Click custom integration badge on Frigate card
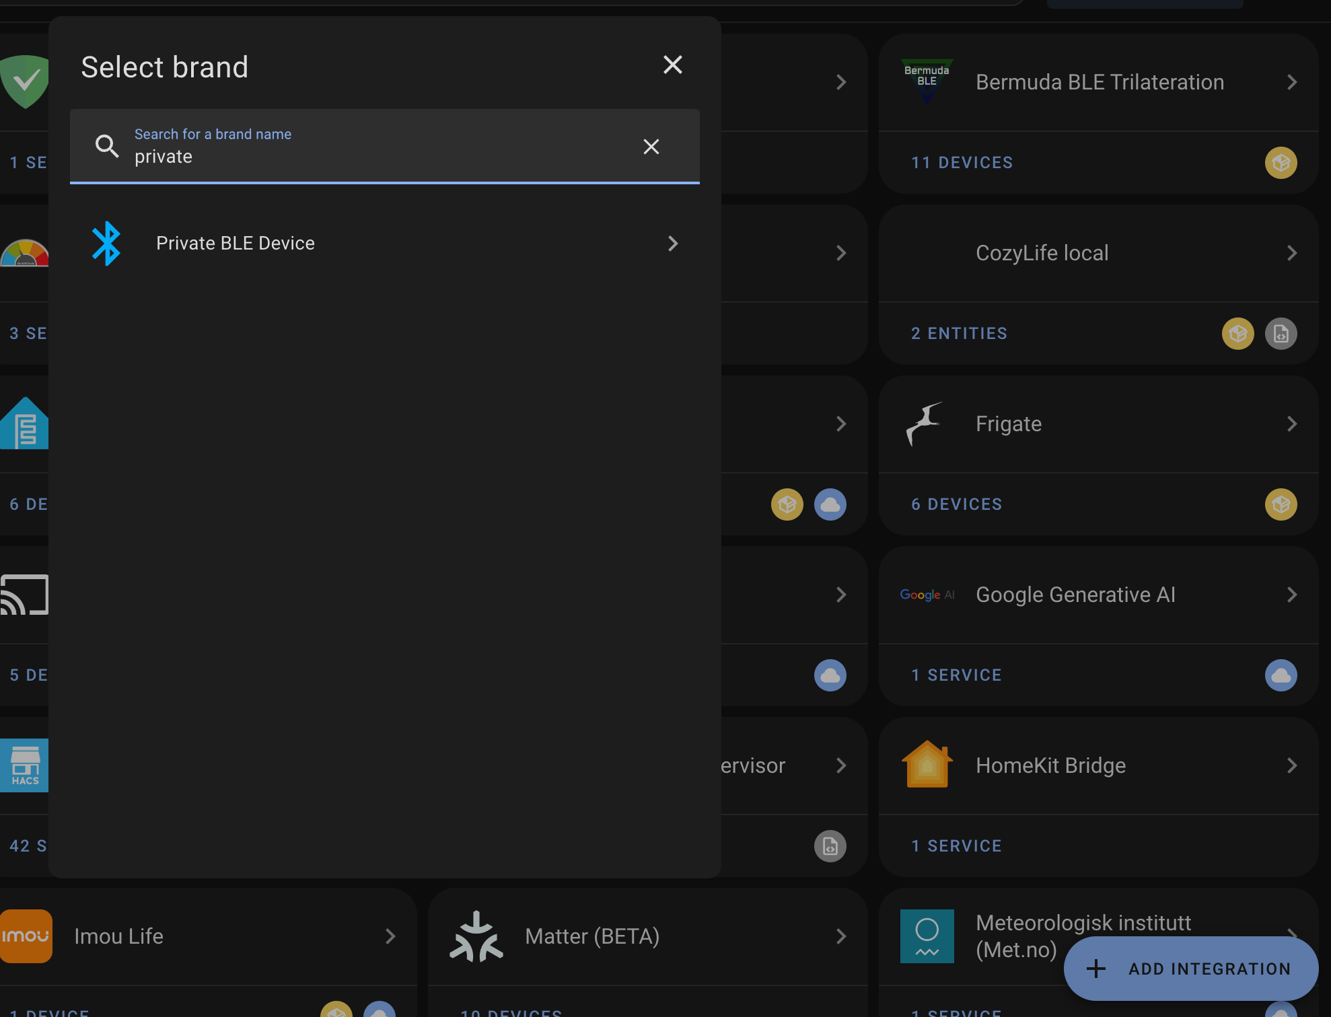The width and height of the screenshot is (1331, 1017). [1281, 504]
